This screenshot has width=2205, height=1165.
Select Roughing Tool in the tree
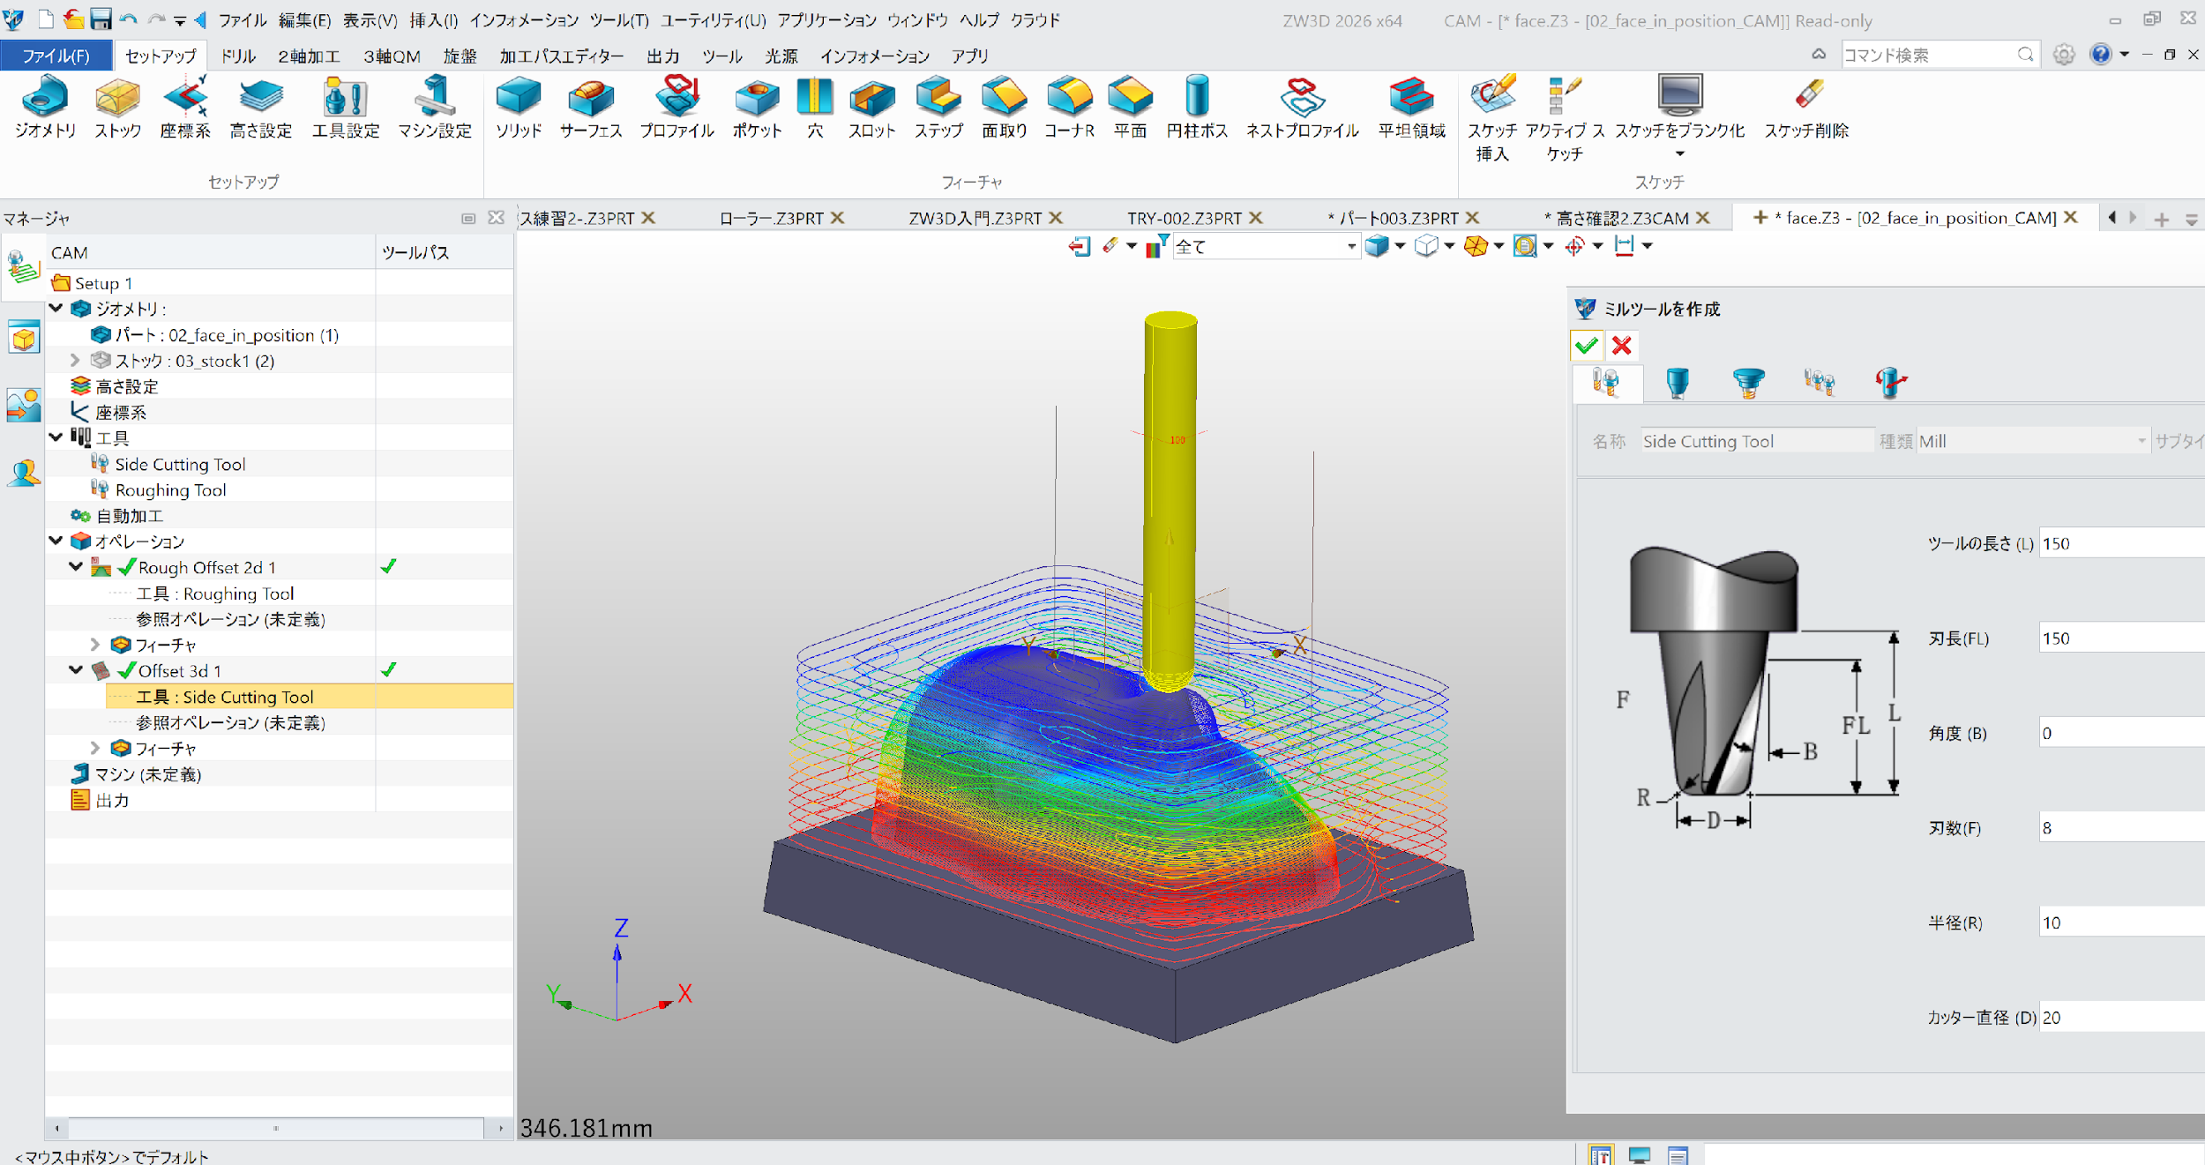point(170,490)
